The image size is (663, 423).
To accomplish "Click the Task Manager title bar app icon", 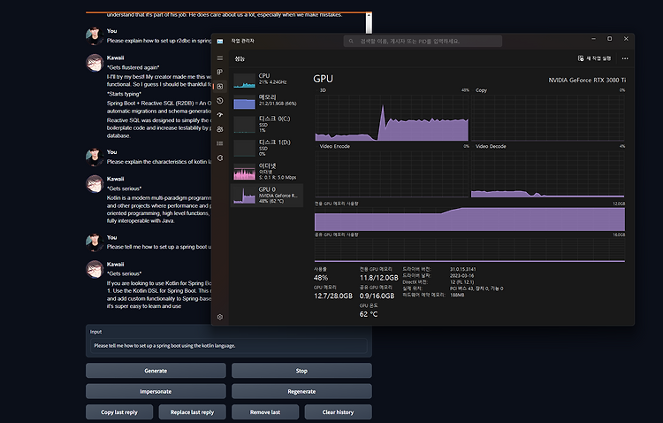I will (x=220, y=41).
